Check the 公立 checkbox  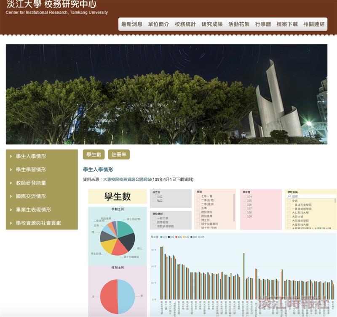click(x=154, y=196)
